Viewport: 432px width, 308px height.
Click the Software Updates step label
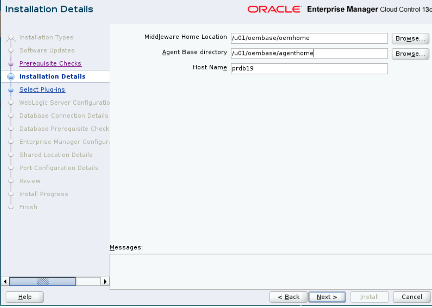47,50
